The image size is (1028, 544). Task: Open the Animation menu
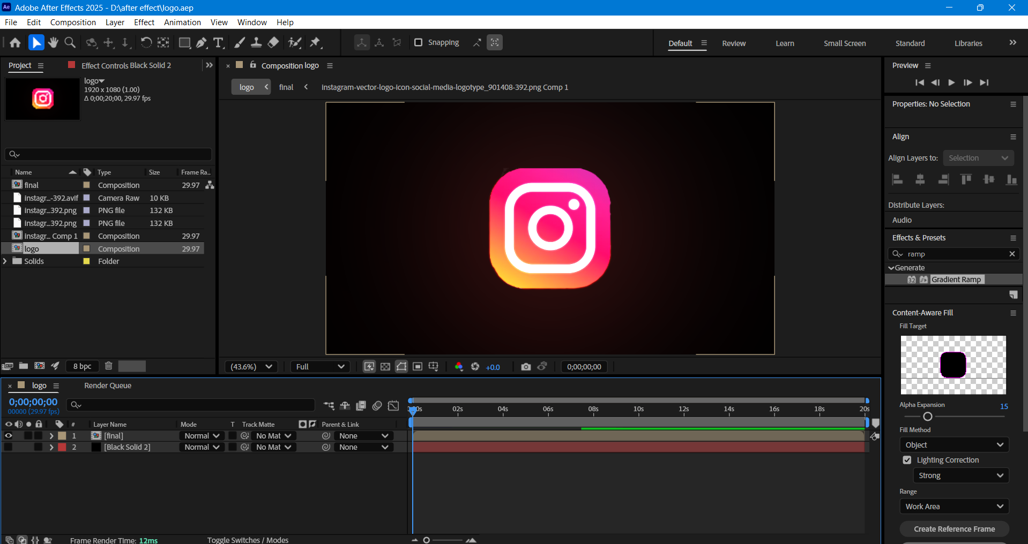coord(182,22)
